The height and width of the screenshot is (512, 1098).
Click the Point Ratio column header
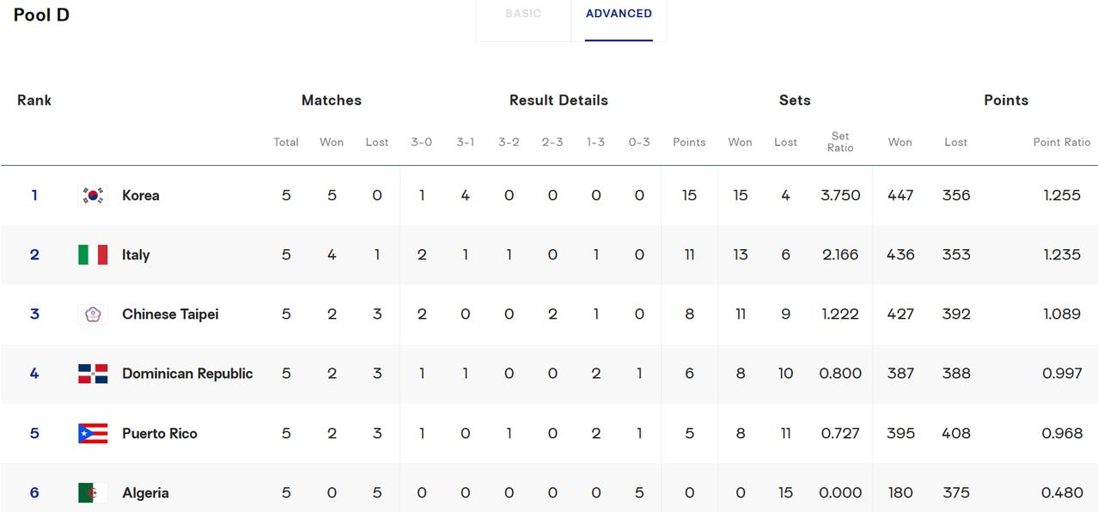point(1062,142)
